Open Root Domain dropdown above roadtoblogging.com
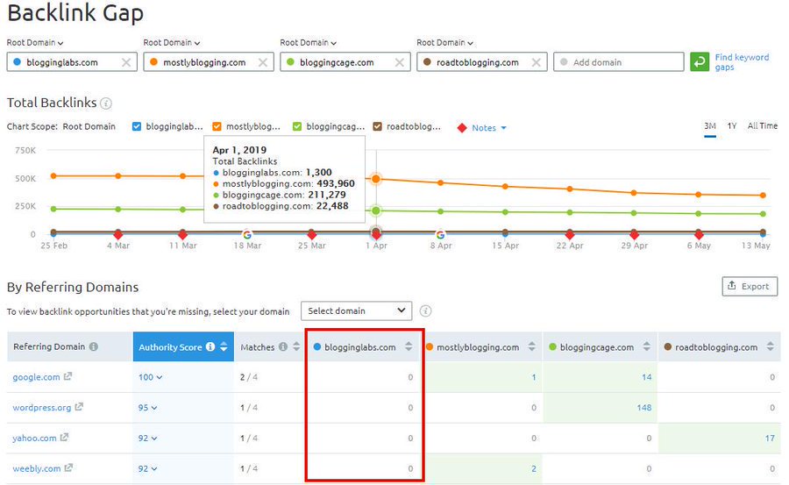The width and height of the screenshot is (789, 485). [x=444, y=43]
